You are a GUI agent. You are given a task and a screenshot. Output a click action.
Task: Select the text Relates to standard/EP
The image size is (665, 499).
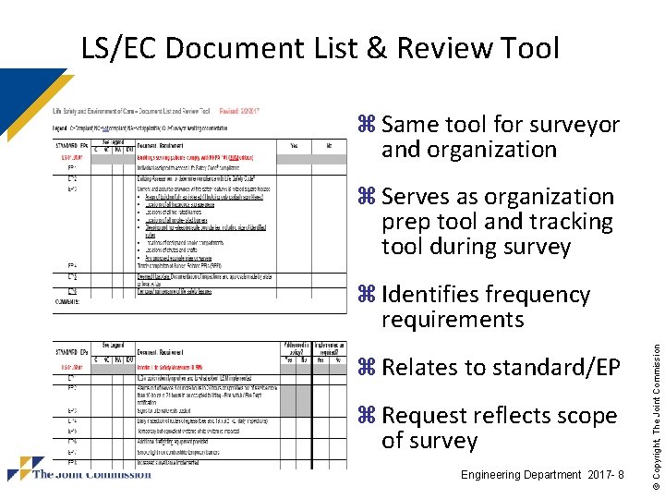pyautogui.click(x=501, y=367)
